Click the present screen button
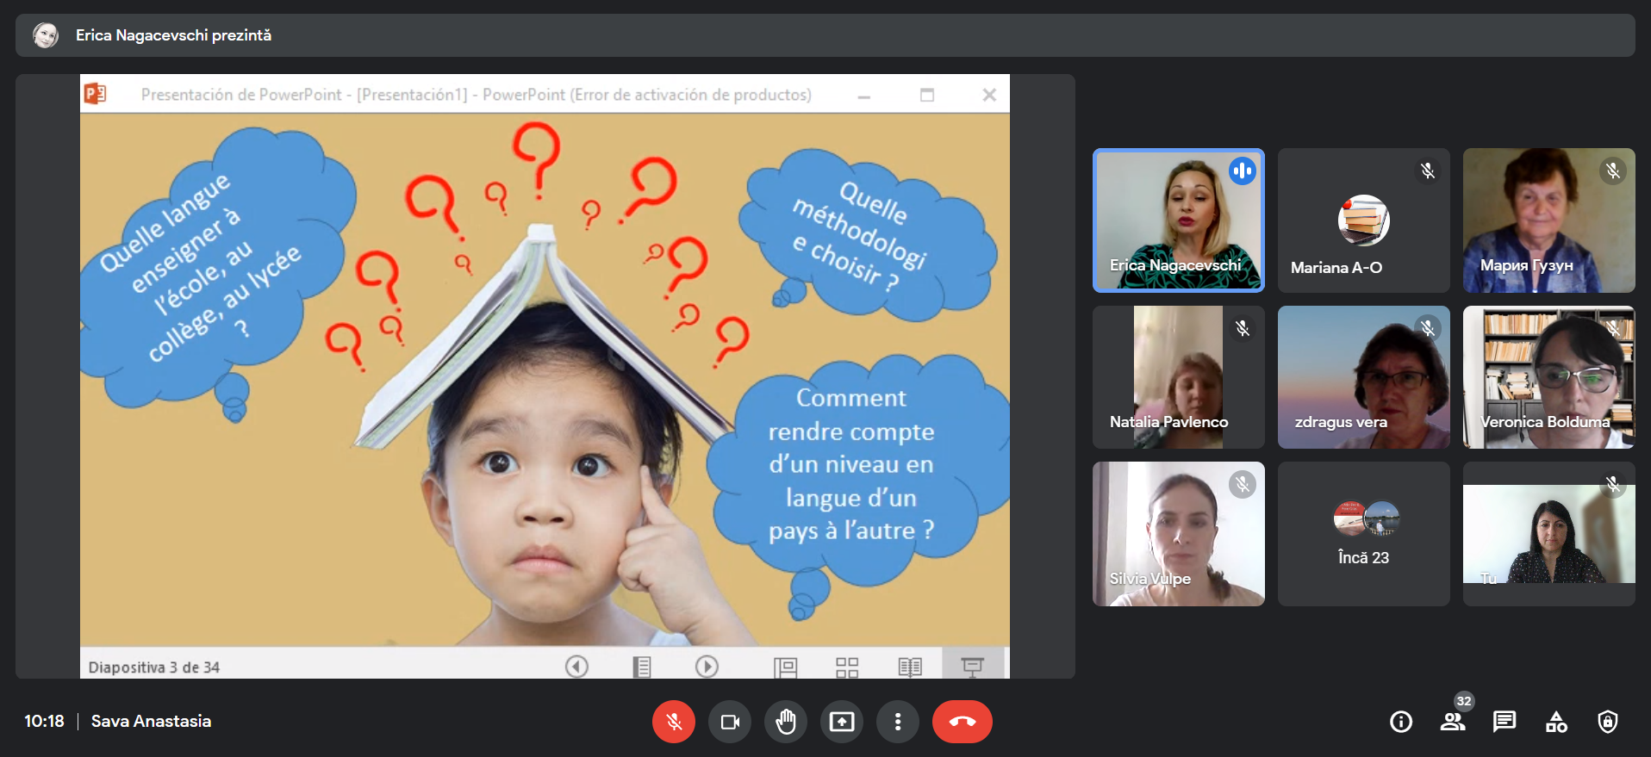 click(x=842, y=722)
